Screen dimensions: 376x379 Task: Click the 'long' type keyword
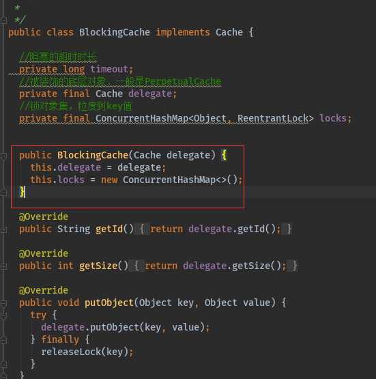pos(74,70)
